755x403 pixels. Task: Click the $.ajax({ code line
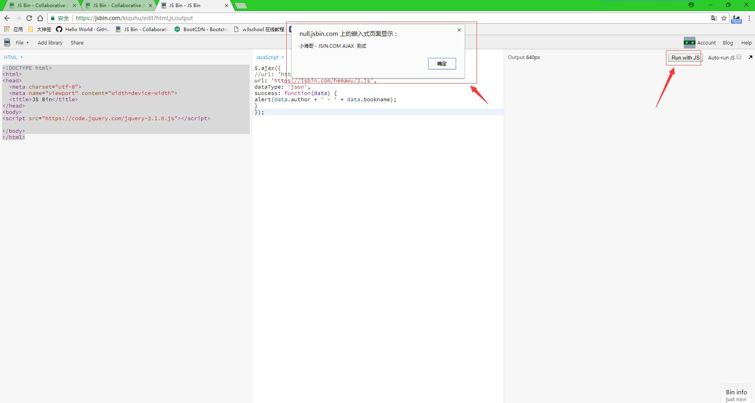click(267, 68)
